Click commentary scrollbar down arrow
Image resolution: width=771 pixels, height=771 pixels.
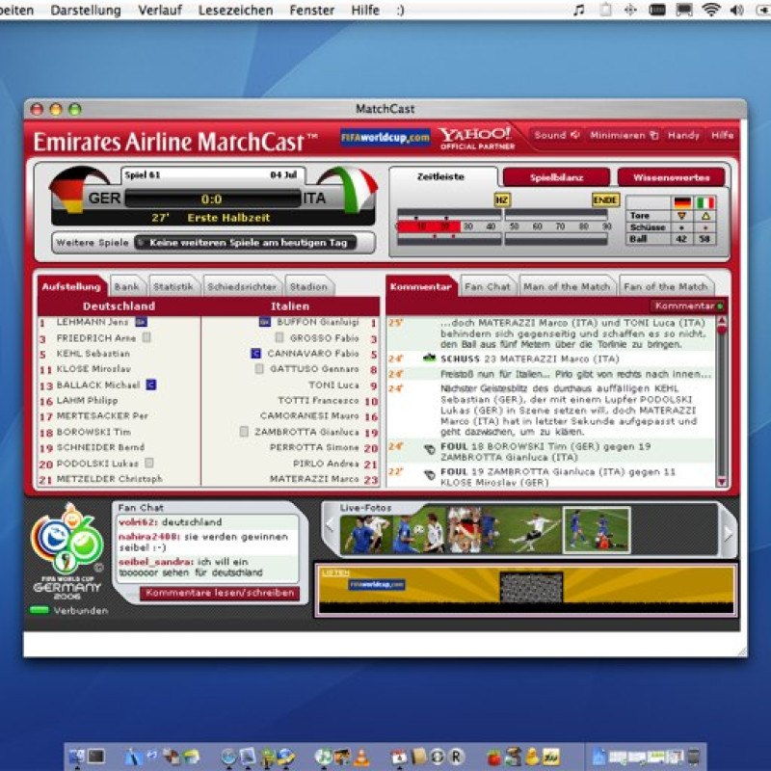(722, 481)
